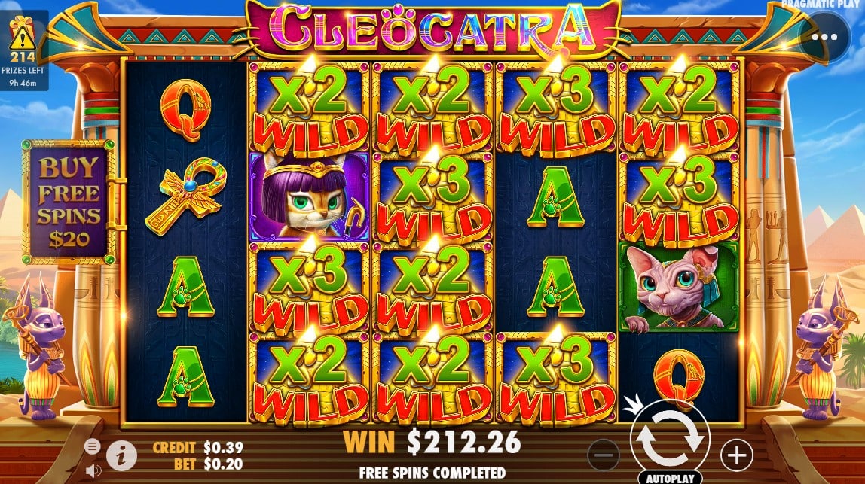Image resolution: width=865 pixels, height=484 pixels.
Task: Click the pink sphynx cat symbol
Action: click(x=679, y=288)
